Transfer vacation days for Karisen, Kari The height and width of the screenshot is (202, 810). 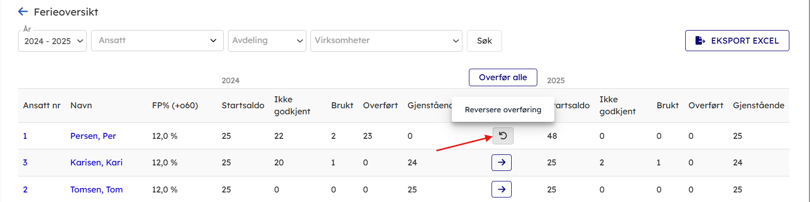point(502,162)
